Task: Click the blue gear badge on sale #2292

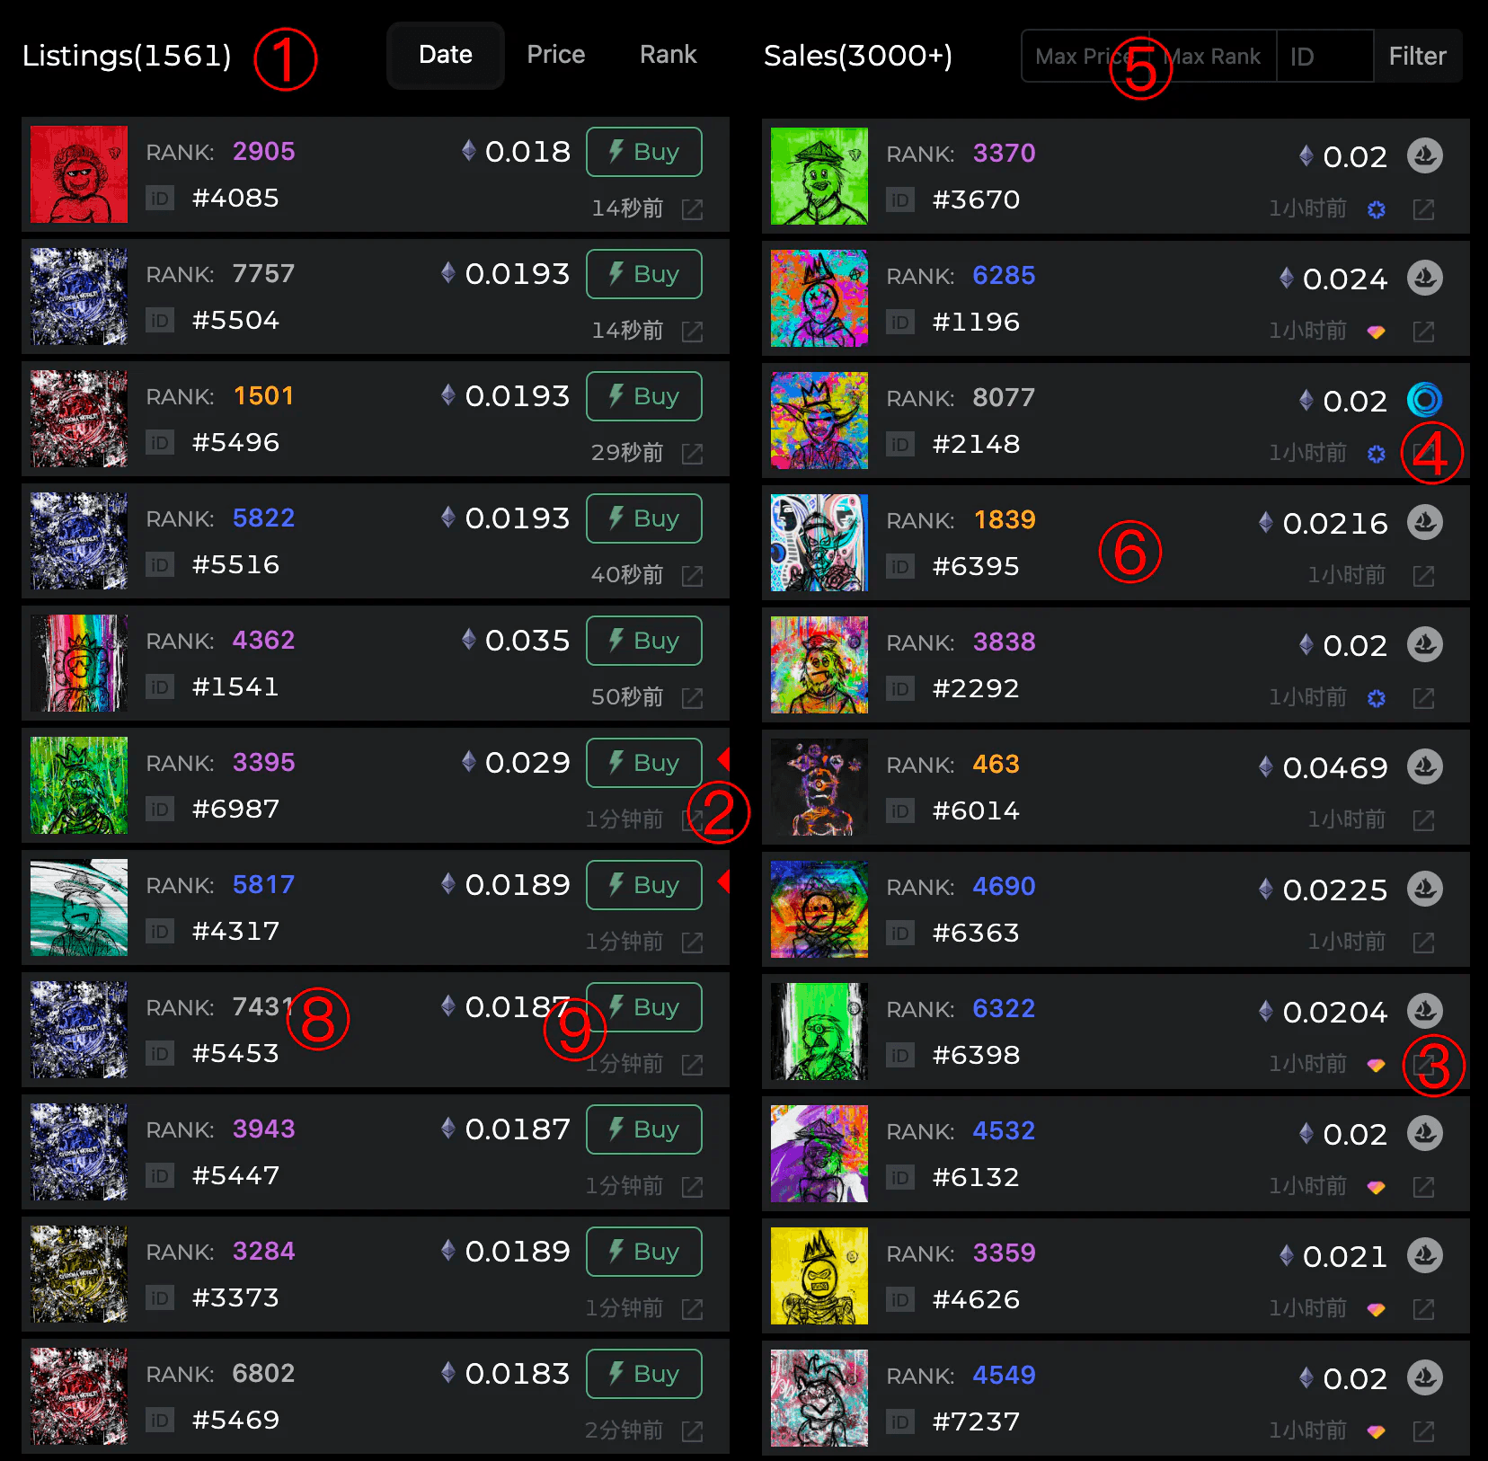Action: click(x=1376, y=698)
